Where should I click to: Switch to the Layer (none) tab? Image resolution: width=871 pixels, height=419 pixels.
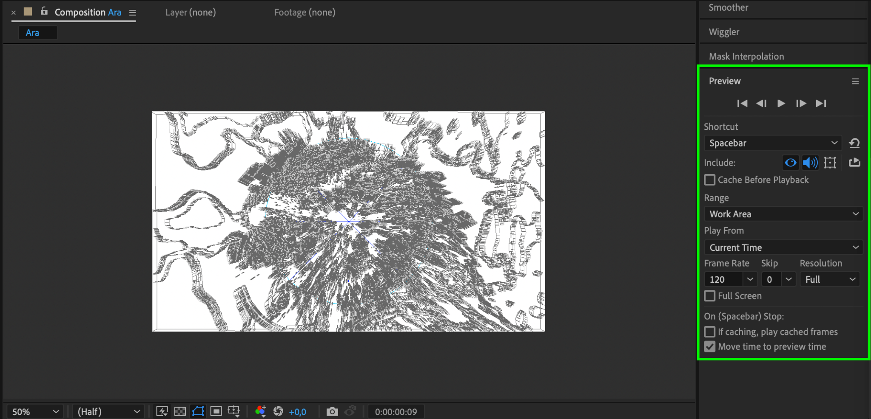pos(191,12)
